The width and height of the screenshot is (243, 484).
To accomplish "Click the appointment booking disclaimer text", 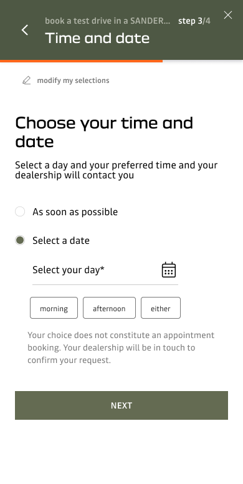I will coord(121,347).
